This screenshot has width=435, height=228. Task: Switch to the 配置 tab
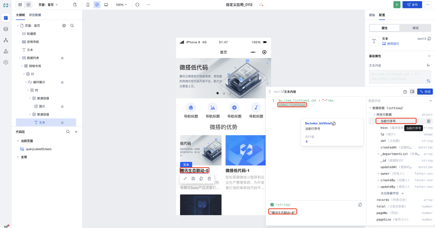pyautogui.click(x=382, y=15)
